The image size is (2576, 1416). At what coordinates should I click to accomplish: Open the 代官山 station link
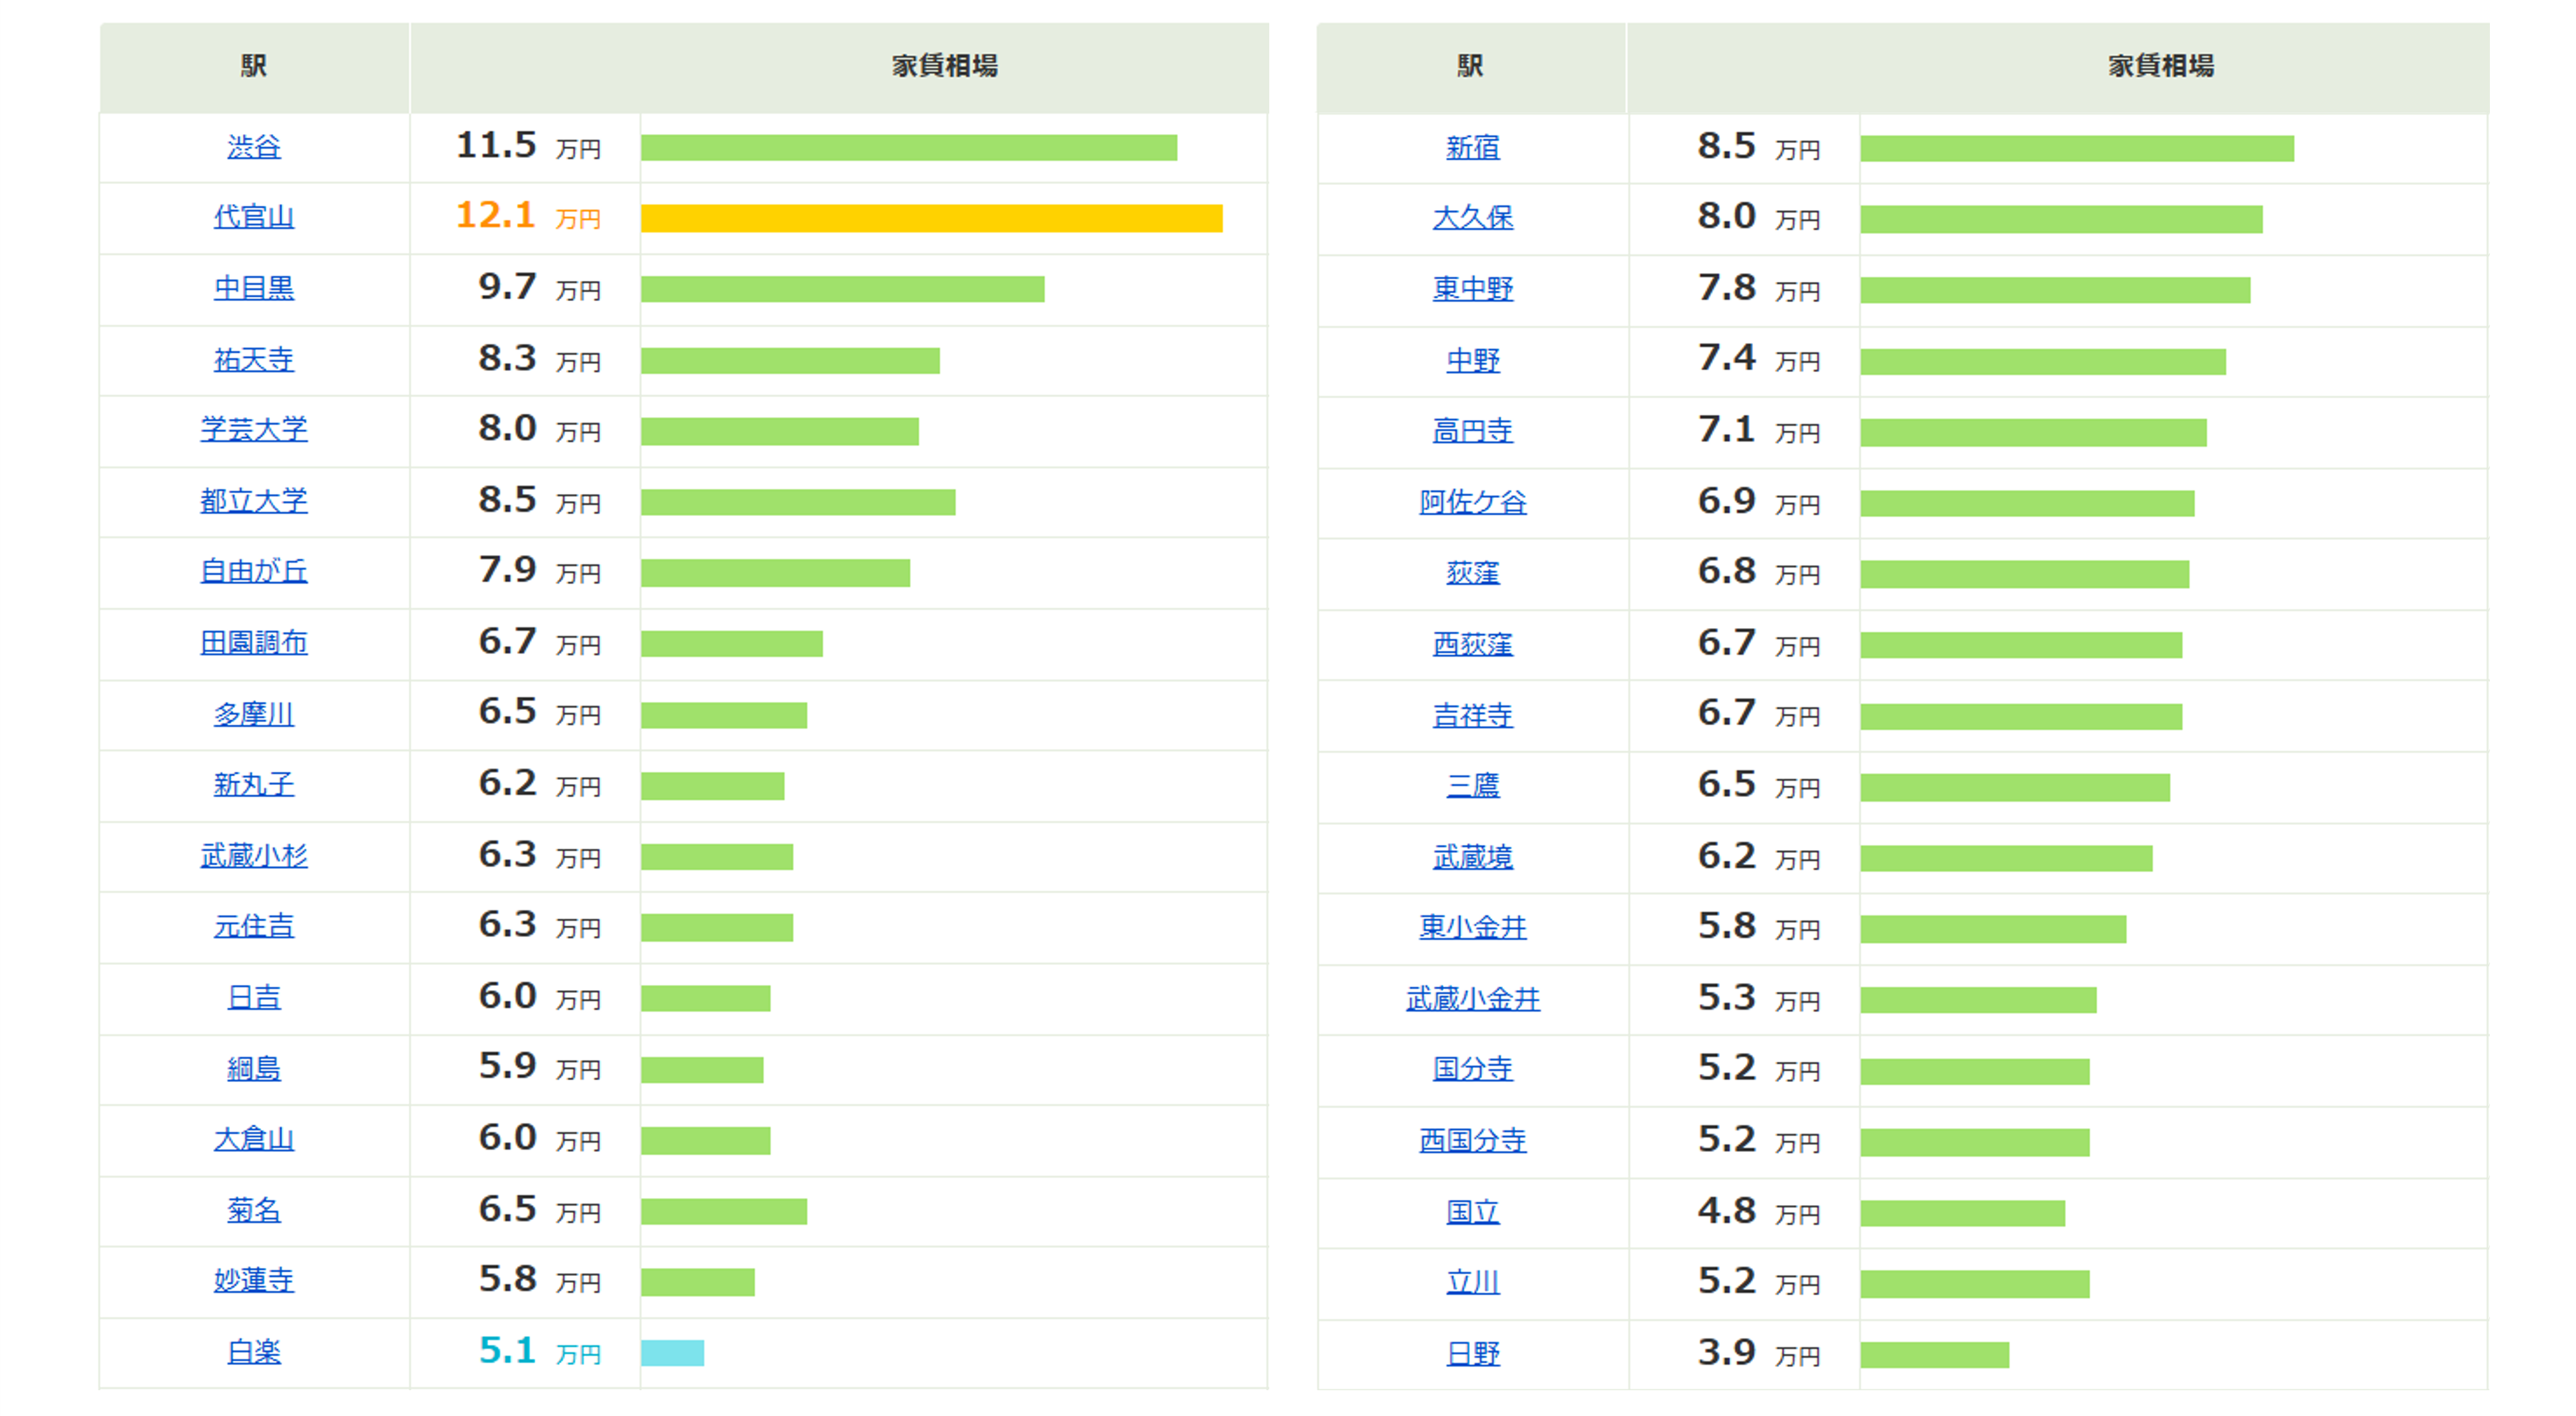[254, 217]
